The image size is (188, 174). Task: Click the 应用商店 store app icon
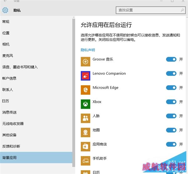pos(85,146)
